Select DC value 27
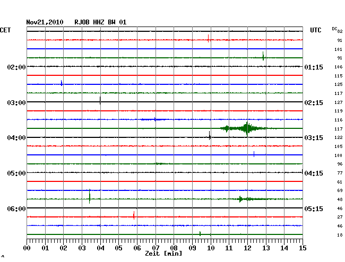This screenshot has width=345, height=262. 340,217
